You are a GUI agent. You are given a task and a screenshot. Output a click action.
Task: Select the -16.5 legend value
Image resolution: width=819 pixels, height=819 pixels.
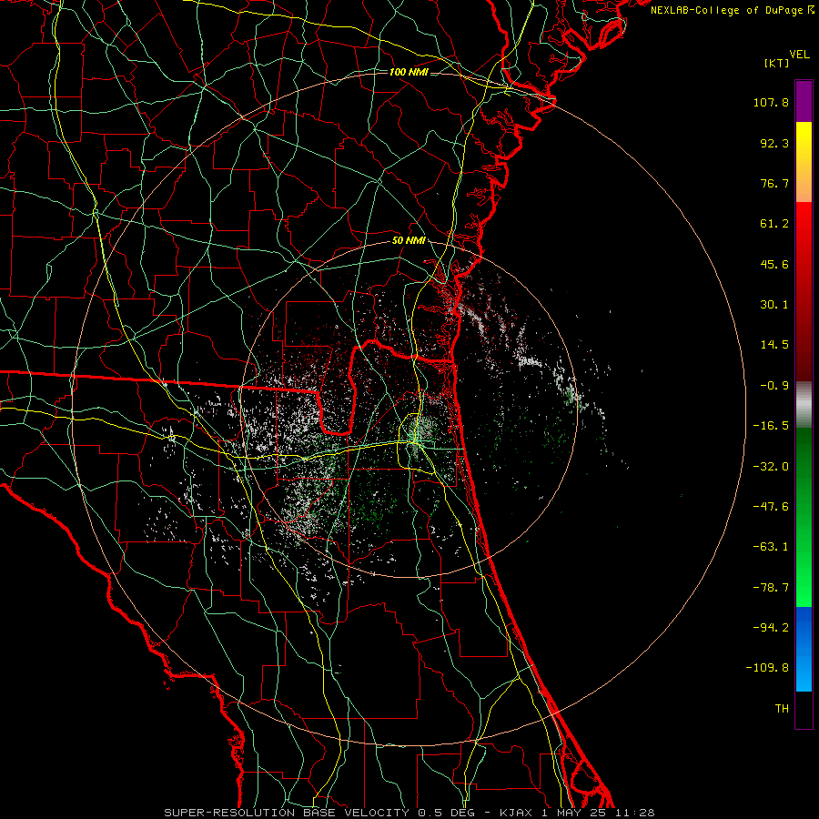(771, 426)
